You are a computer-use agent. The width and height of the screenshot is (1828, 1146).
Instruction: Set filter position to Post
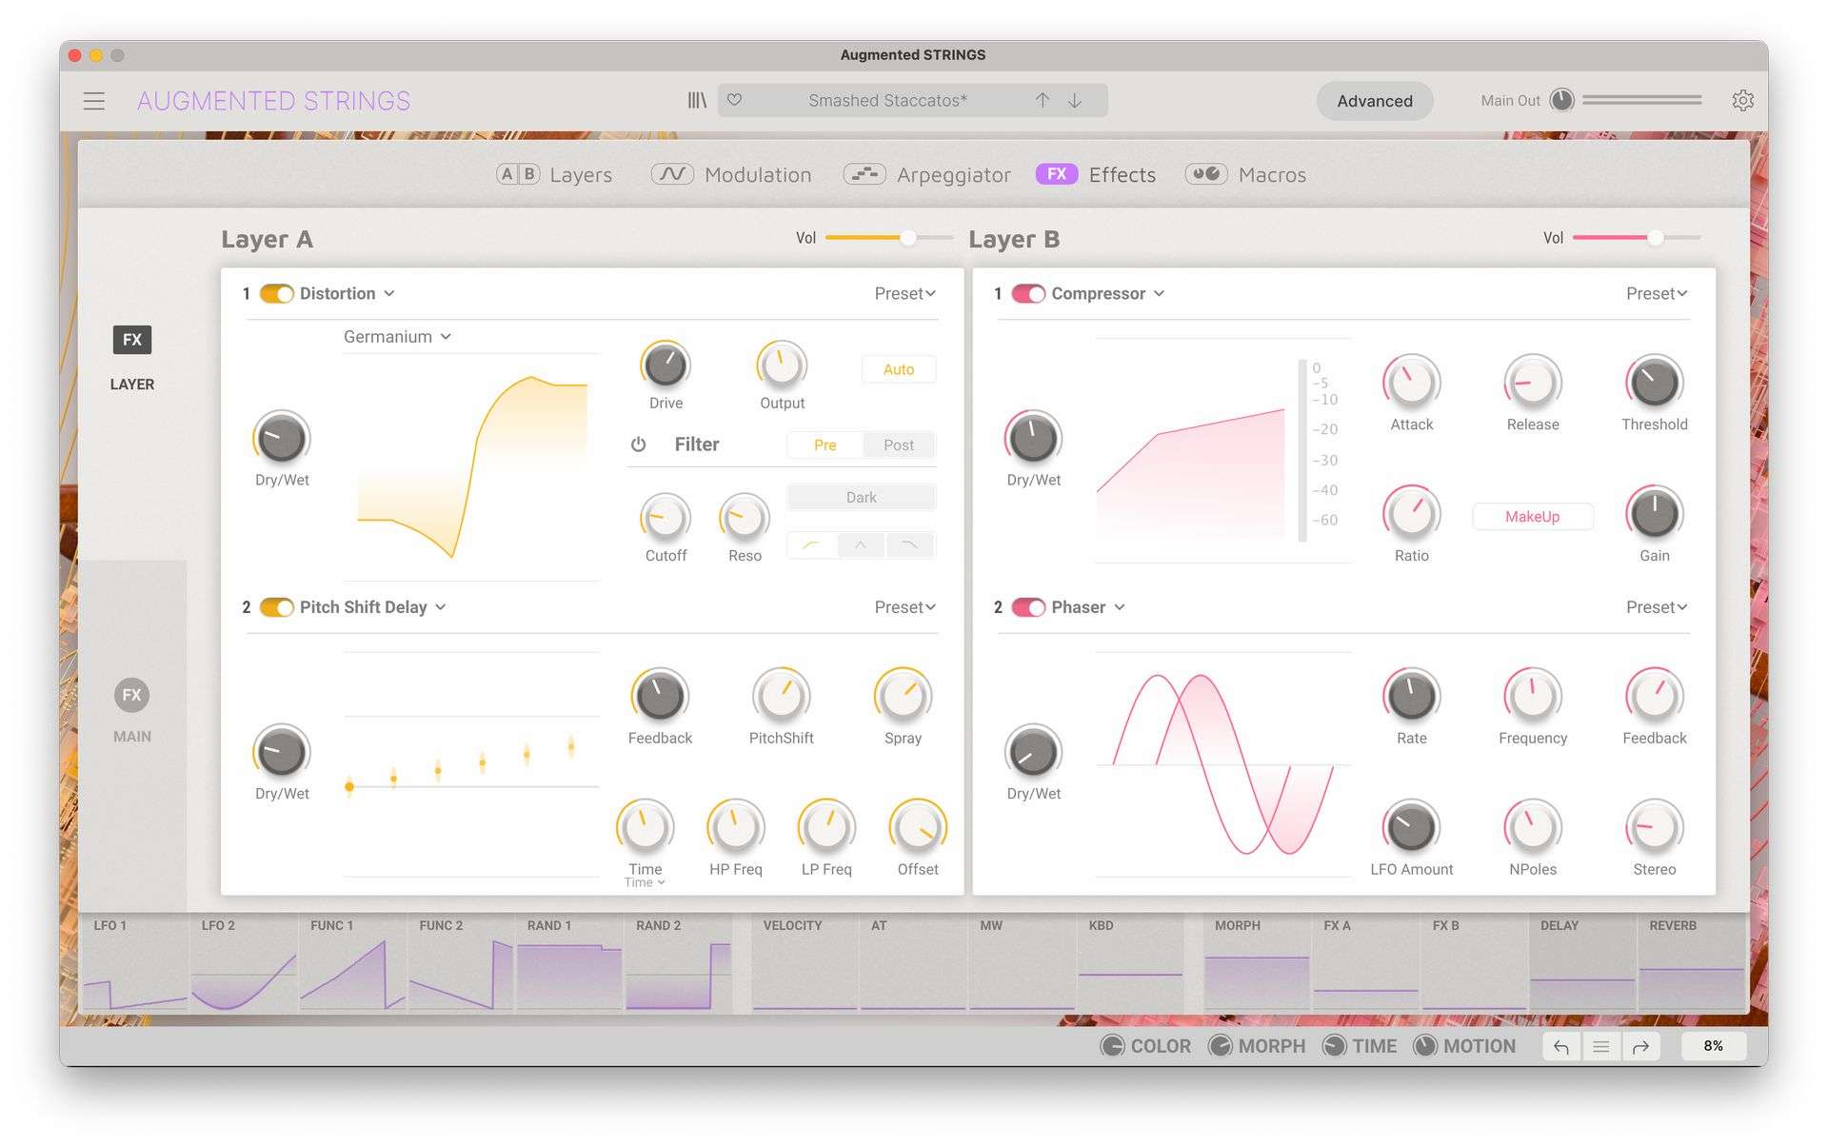click(x=898, y=445)
